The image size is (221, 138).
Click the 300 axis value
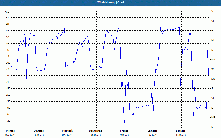[8, 63]
